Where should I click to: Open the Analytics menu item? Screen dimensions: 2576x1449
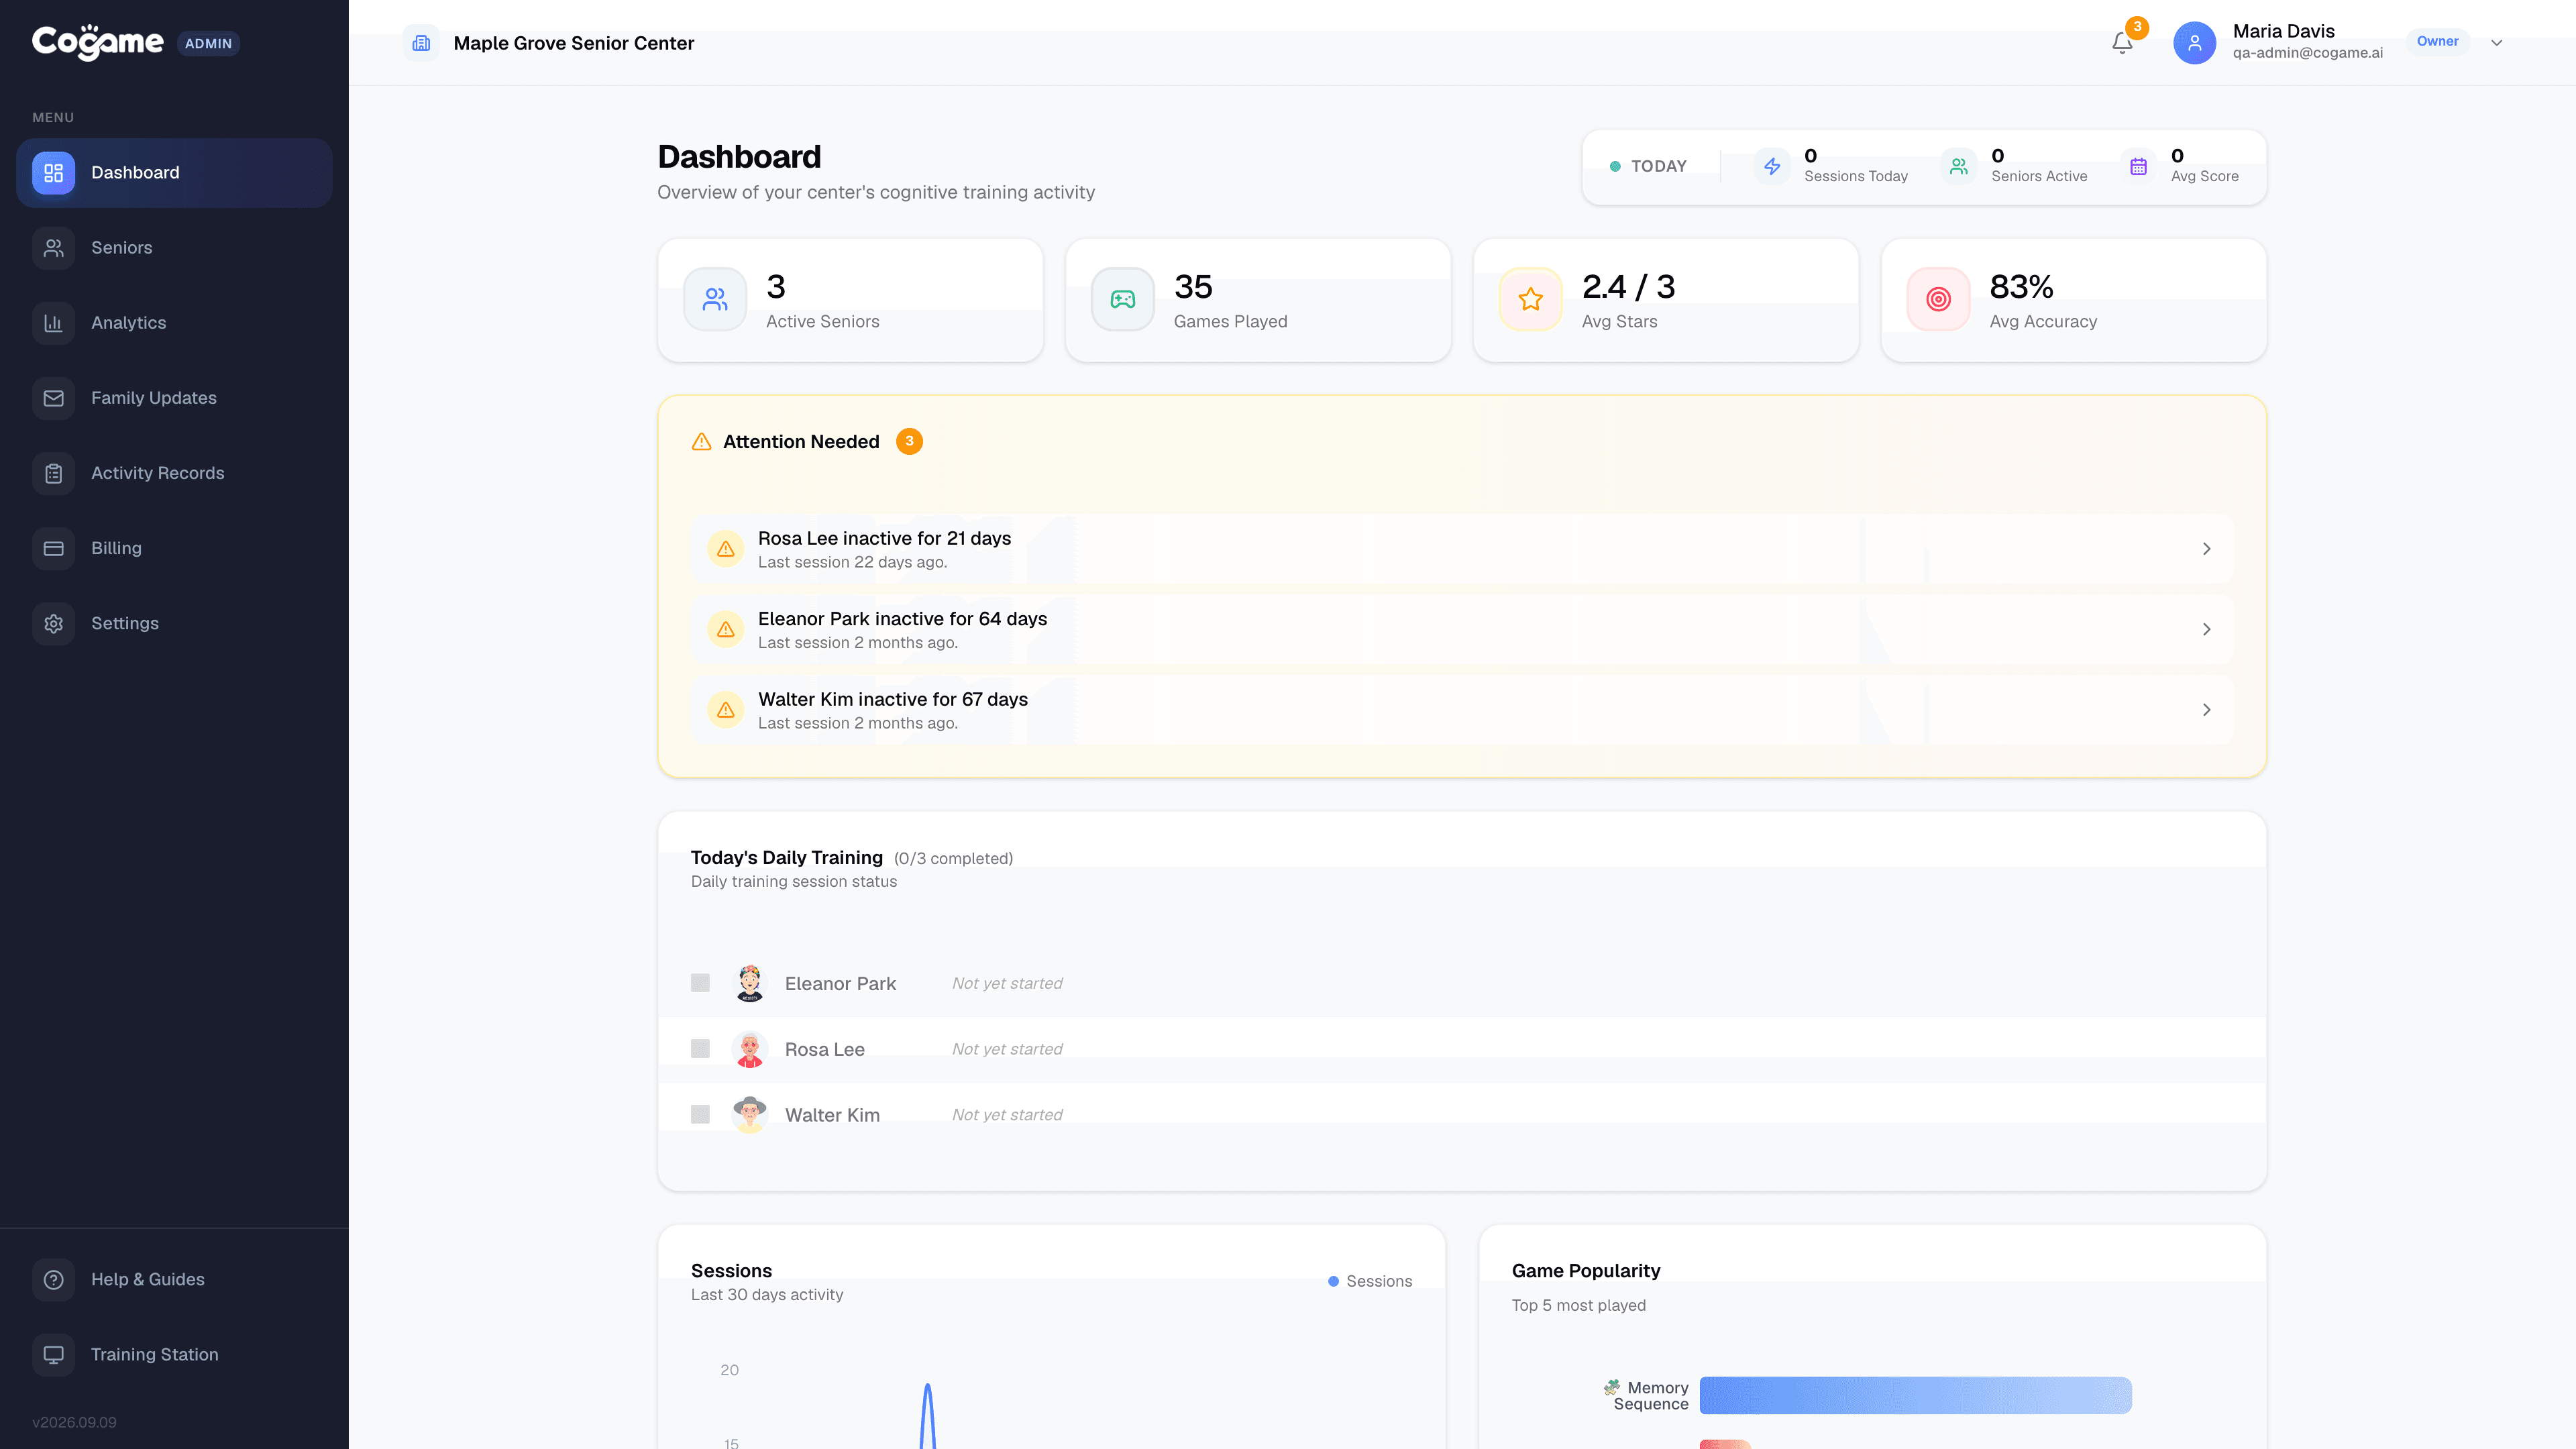(x=174, y=323)
